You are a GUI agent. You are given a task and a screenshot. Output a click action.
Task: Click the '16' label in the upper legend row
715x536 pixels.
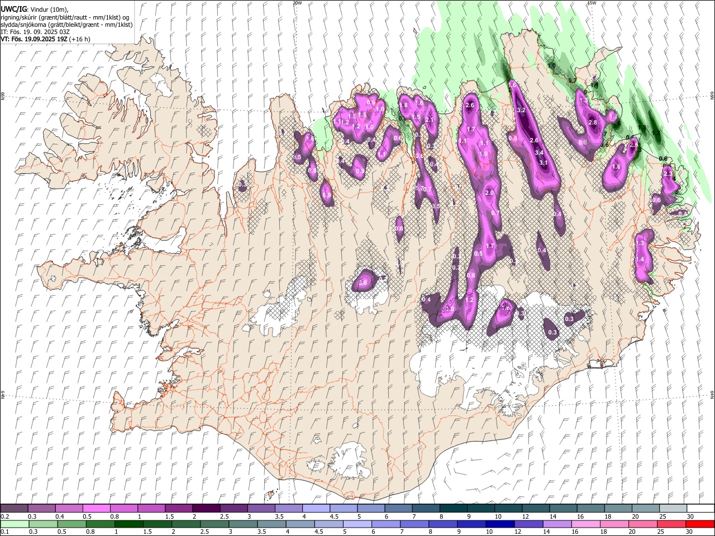pos(580,516)
